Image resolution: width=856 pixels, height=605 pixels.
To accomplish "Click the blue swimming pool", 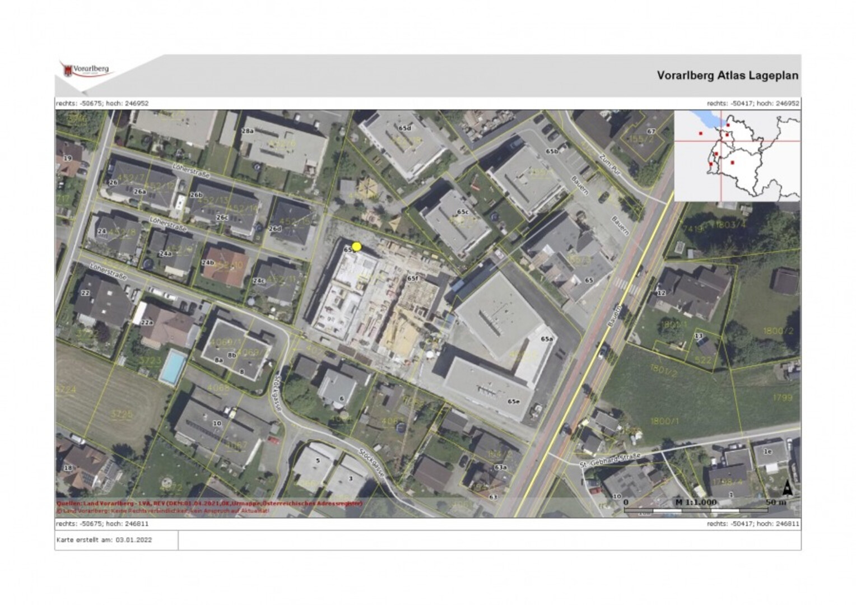I will click(173, 367).
